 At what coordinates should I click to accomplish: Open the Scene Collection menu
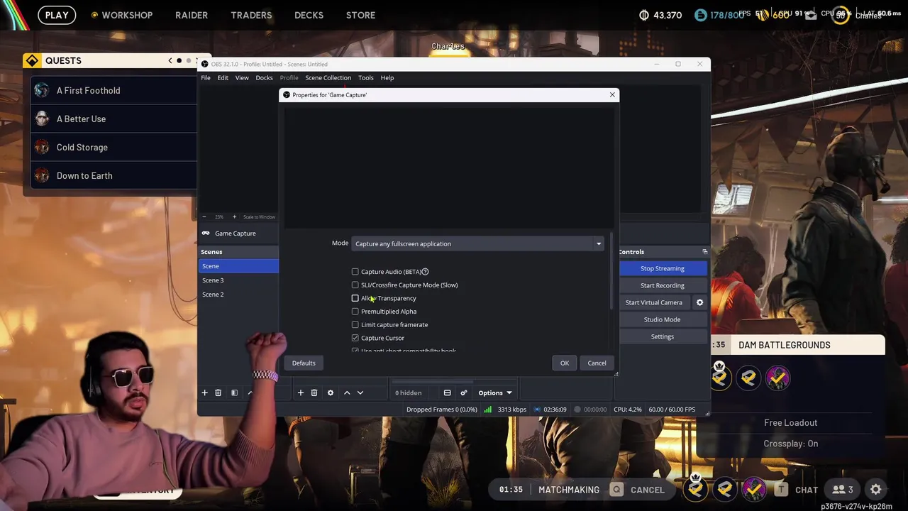coord(328,78)
